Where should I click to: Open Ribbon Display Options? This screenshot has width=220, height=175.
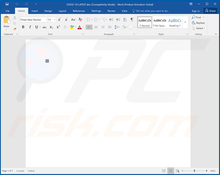click(x=191, y=4)
